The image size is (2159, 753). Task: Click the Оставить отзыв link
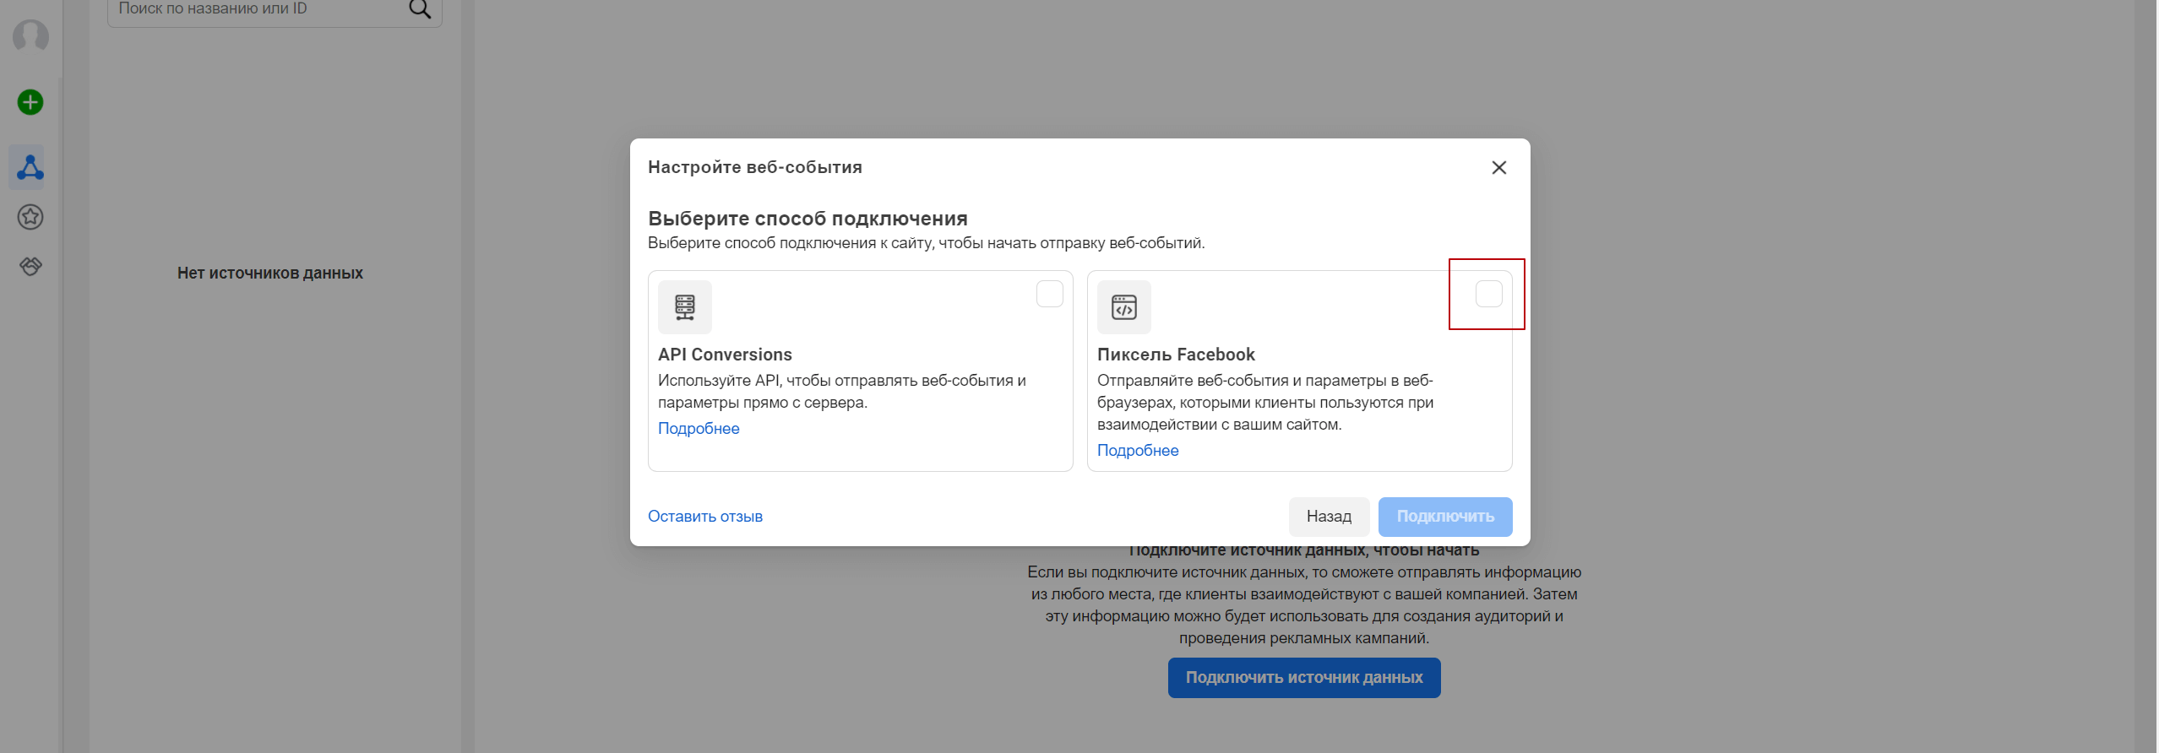(704, 516)
